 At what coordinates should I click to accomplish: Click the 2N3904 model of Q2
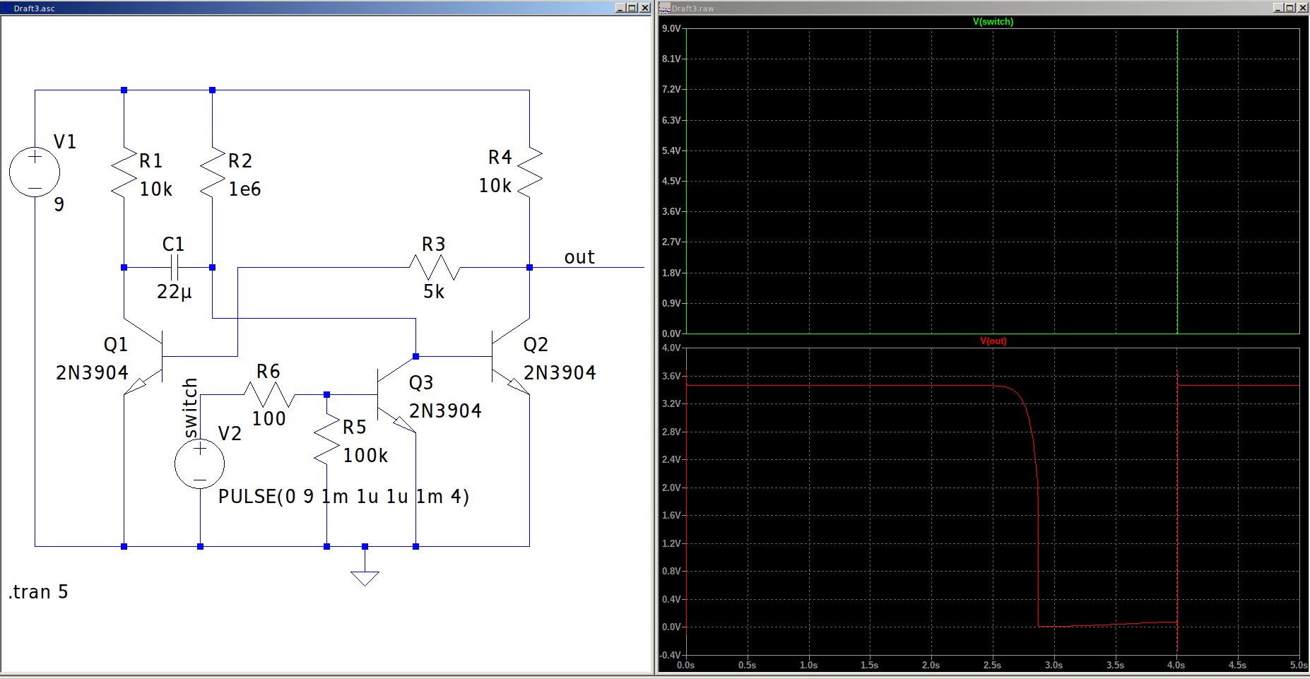coord(560,373)
